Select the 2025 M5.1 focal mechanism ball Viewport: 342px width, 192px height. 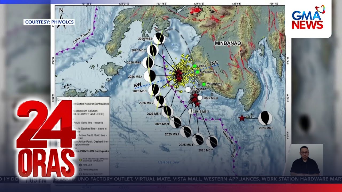pos(198,139)
